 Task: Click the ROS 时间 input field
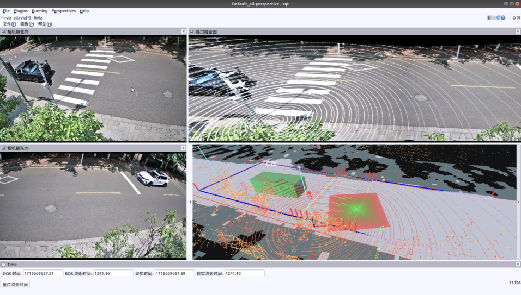click(43, 274)
